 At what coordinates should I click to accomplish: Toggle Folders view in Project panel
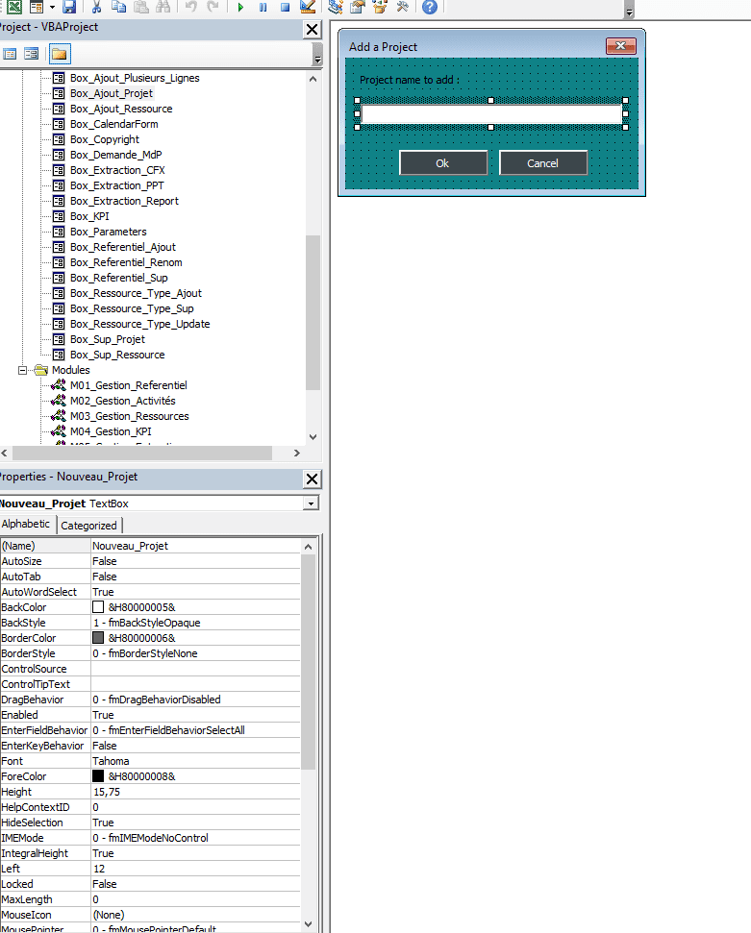tap(60, 54)
